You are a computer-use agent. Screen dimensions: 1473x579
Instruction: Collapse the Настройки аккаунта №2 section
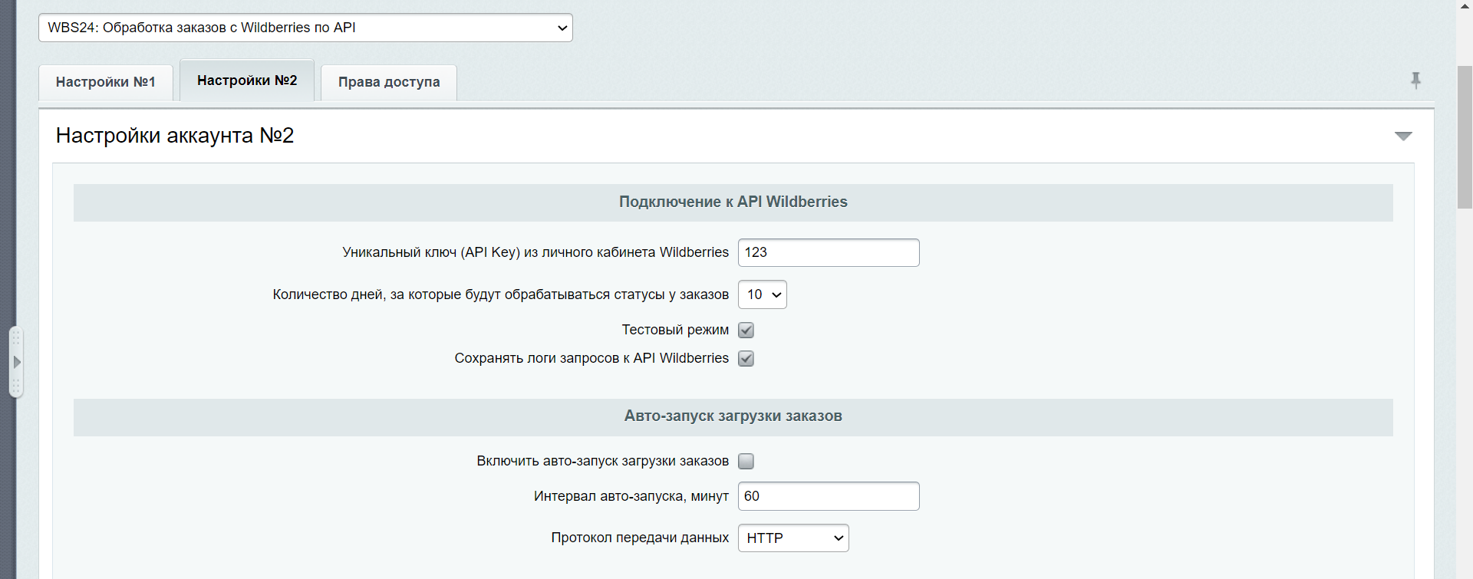click(x=1403, y=136)
